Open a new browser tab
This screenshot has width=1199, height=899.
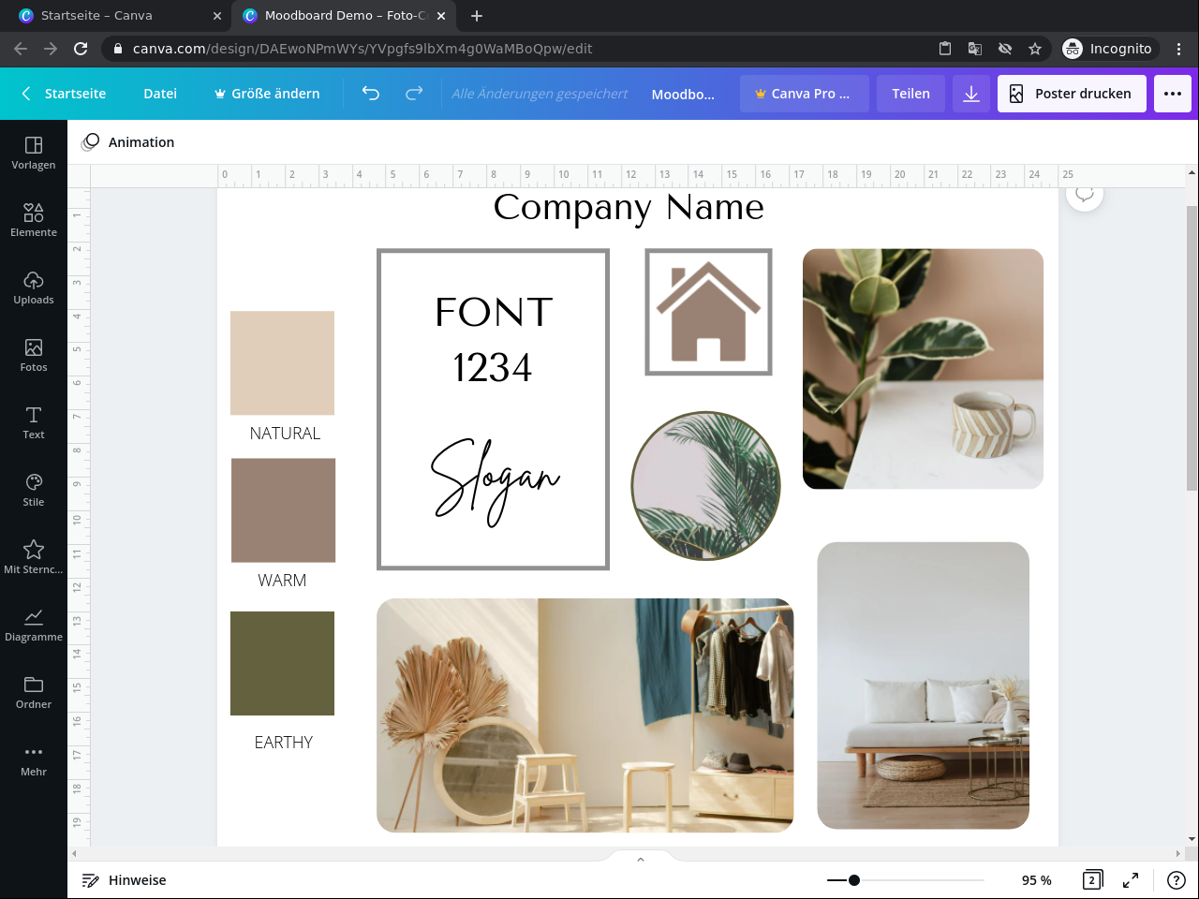(477, 16)
